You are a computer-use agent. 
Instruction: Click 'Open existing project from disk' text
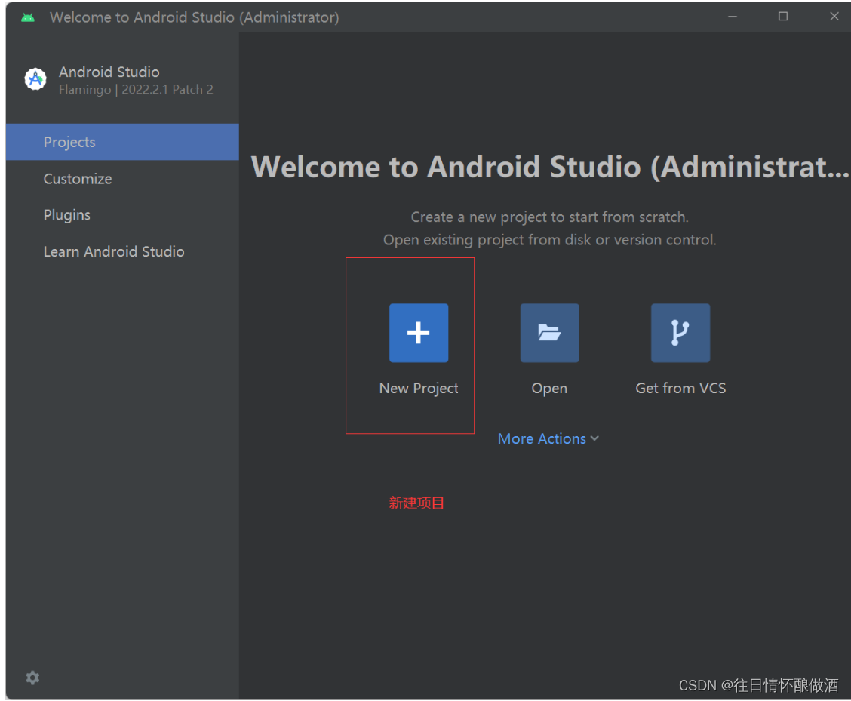549,240
